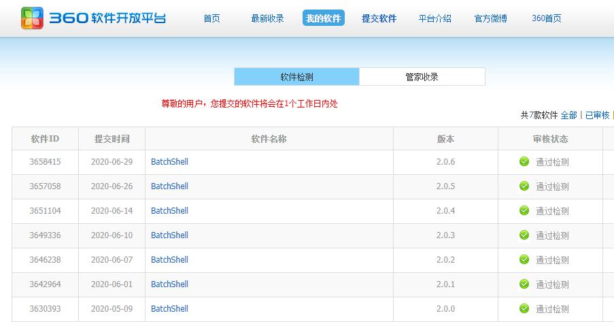Screen dimensions: 614x328
Task: Click the 提交时间 column header
Action: [x=112, y=139]
